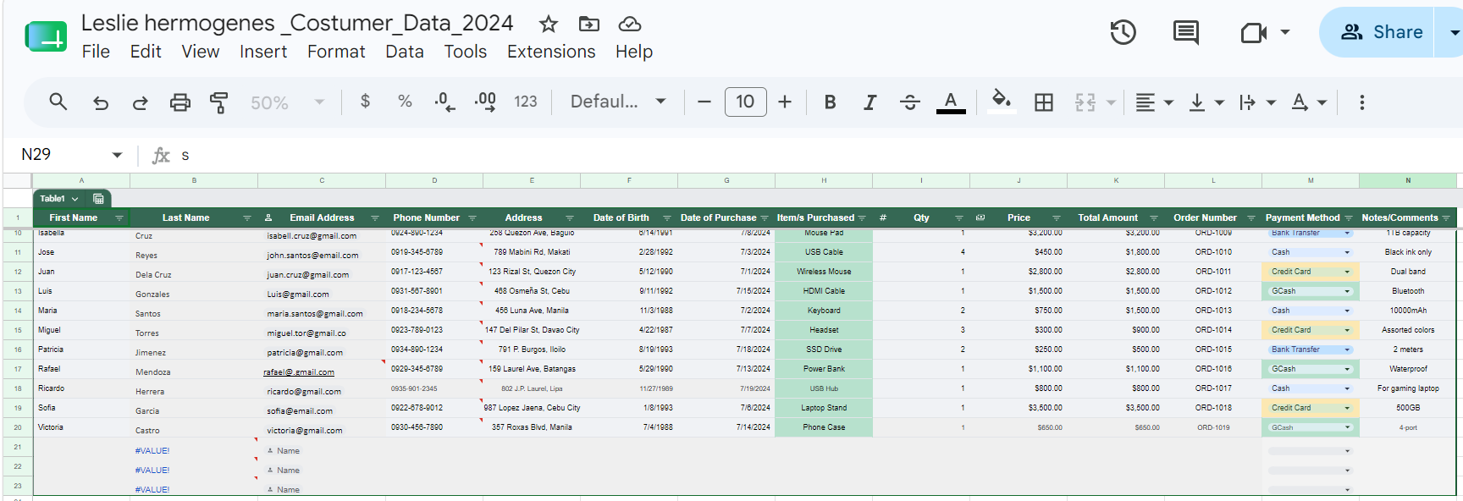Screen dimensions: 1463x501
Task: Click the undo arrow icon
Action: click(x=101, y=103)
